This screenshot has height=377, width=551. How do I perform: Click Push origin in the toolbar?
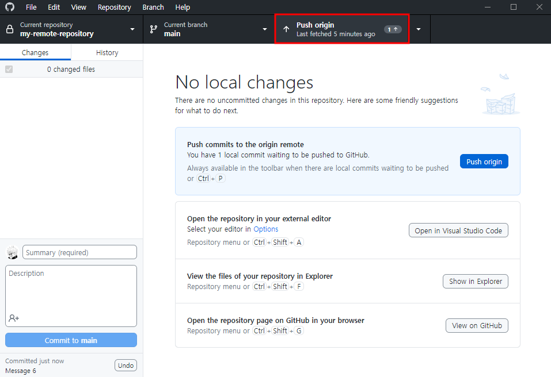[x=342, y=29]
